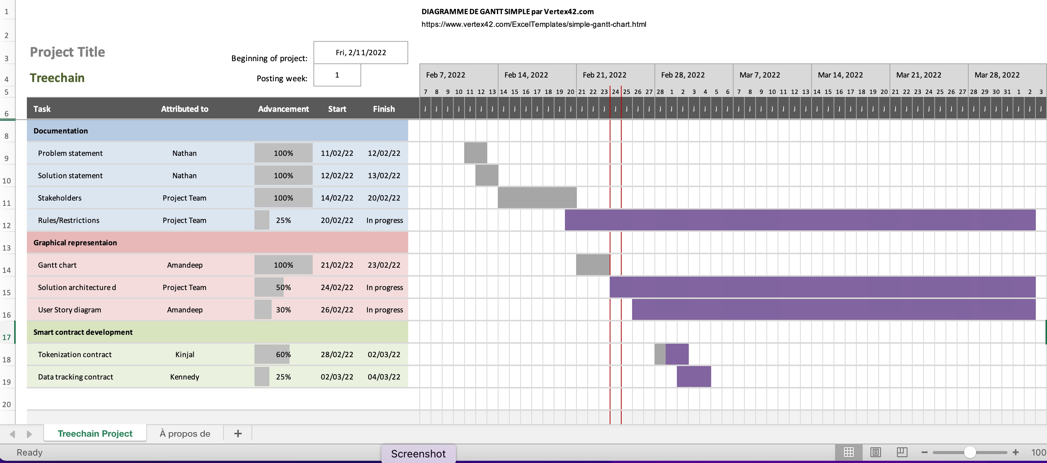Open the vertex42 simple gantt chart link
The image size is (1047, 463).
click(533, 24)
